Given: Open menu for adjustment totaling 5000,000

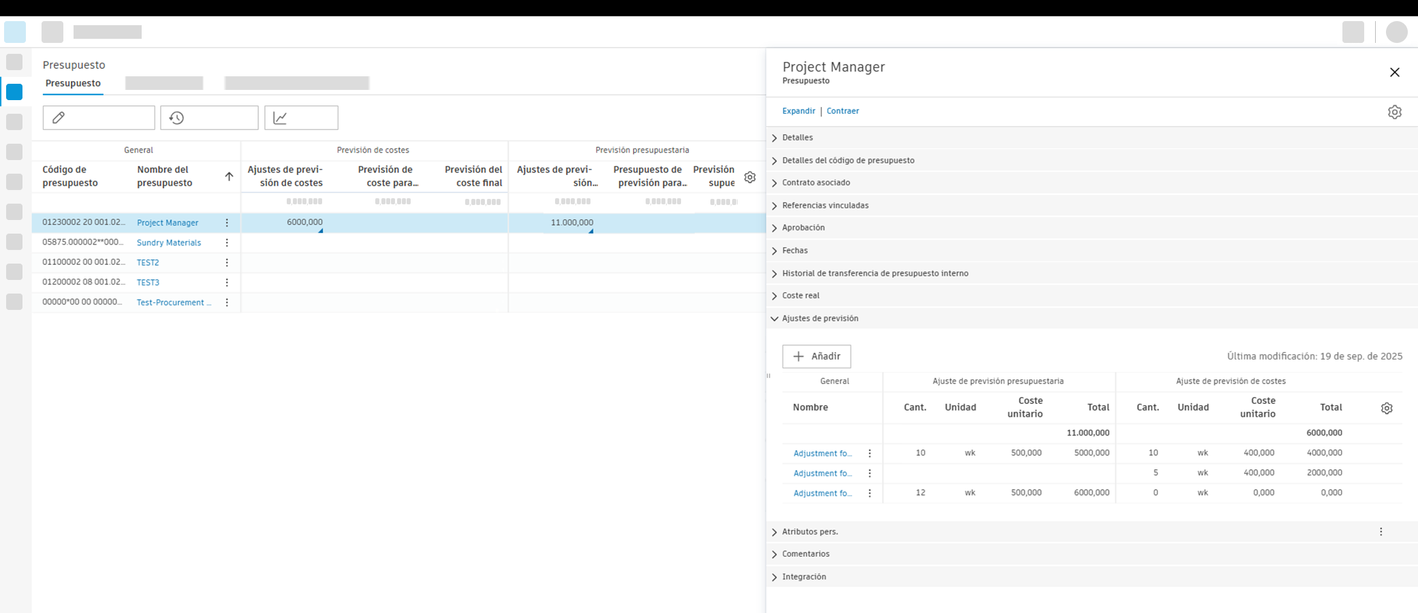Looking at the screenshot, I should tap(870, 453).
